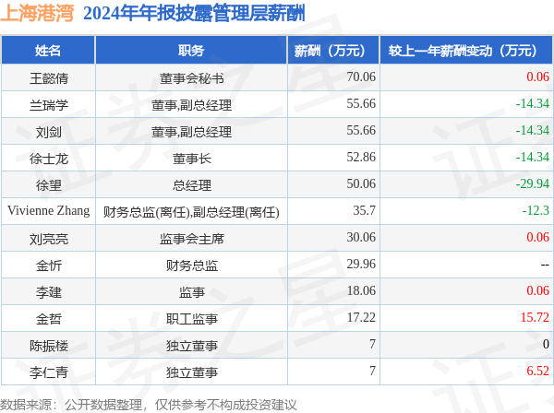554x413 pixels.
Task: Click change -14.34 in 兰瑞学 row
Action: pyautogui.click(x=533, y=103)
